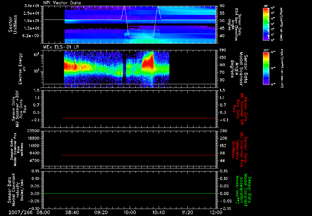The image size is (312, 216).
Task: Select the 'MEx ELS-01 LR' panel title
Action: [61, 47]
